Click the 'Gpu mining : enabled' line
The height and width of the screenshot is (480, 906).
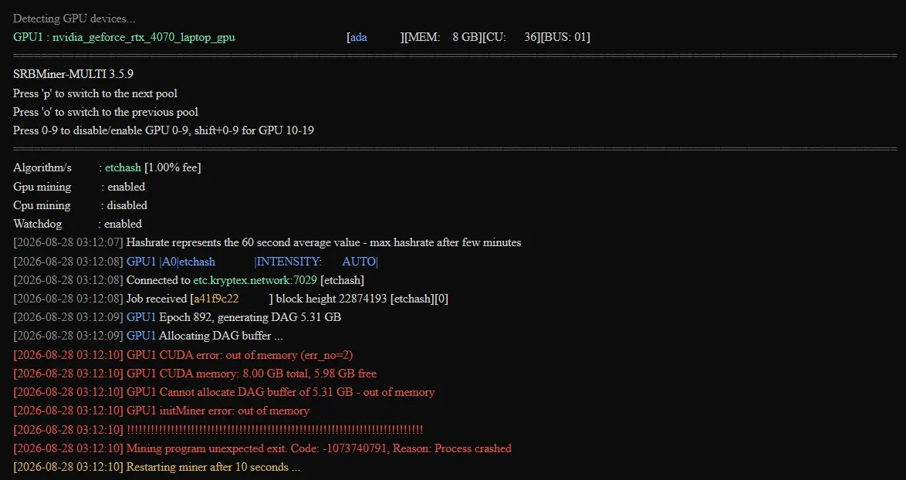pyautogui.click(x=79, y=187)
